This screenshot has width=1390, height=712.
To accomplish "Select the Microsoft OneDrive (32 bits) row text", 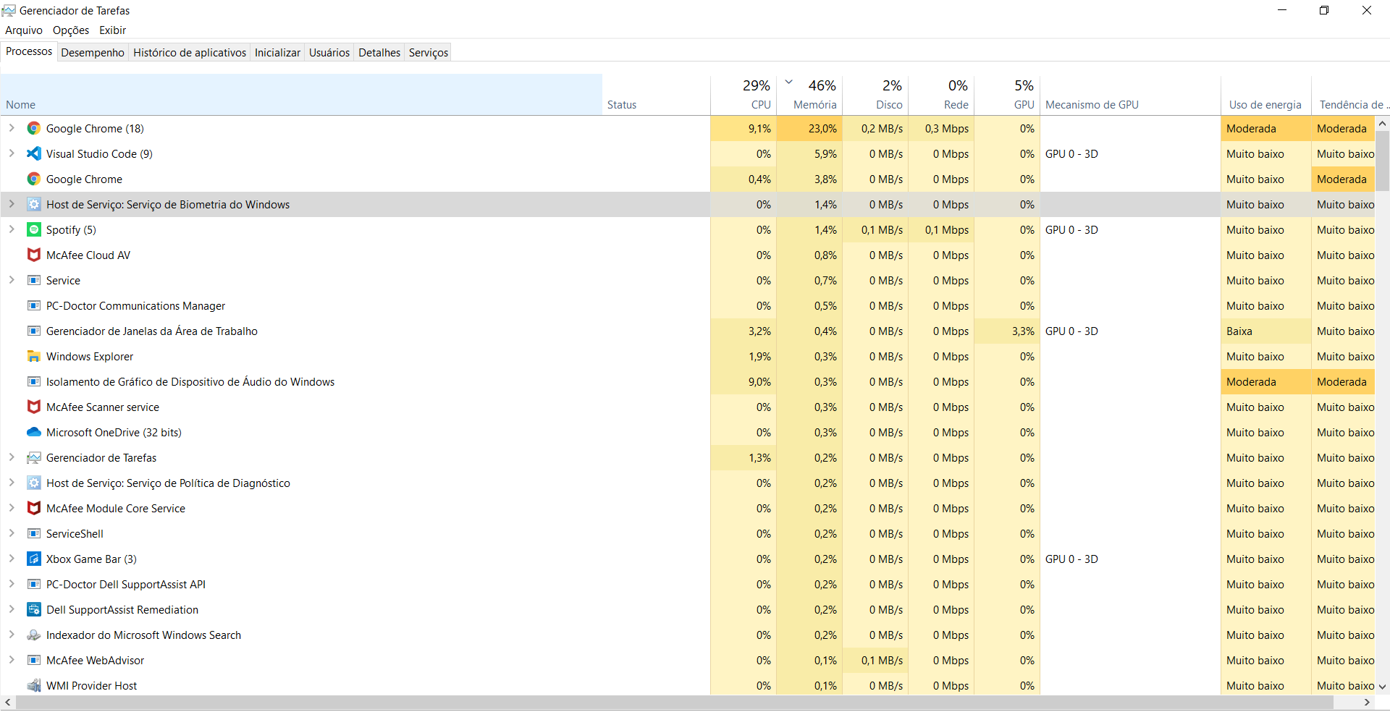I will click(114, 432).
